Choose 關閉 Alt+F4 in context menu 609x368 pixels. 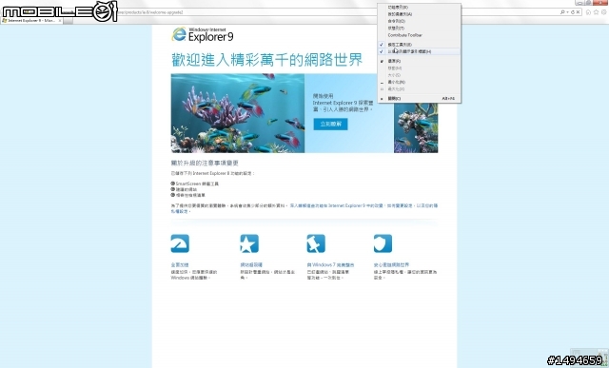click(x=420, y=99)
